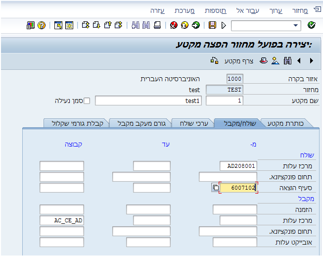Click the mountain overview icon

276,61
